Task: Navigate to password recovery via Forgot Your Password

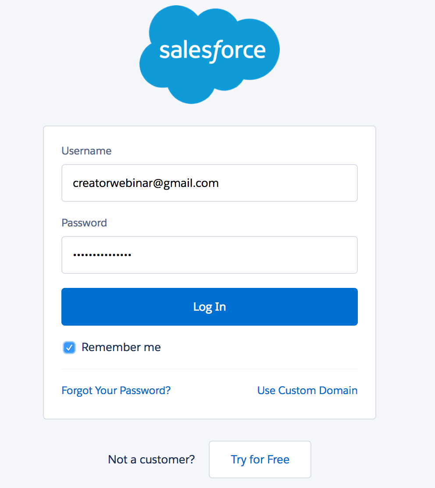Action: (116, 390)
